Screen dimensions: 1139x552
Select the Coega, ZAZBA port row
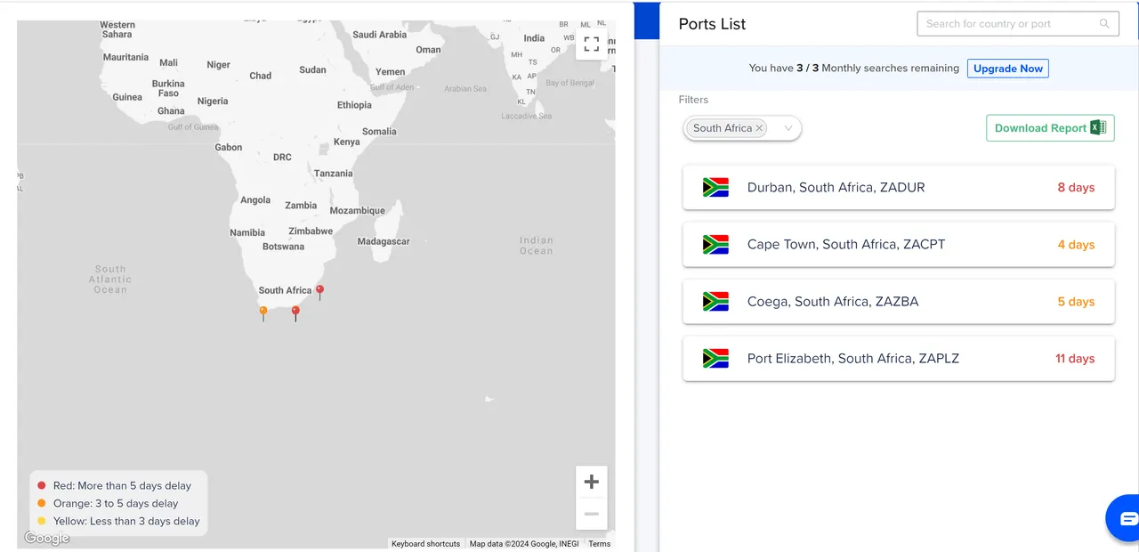[898, 302]
